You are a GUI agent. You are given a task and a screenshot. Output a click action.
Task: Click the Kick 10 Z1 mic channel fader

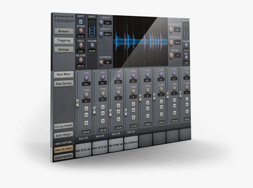pyautogui.click(x=77, y=103)
